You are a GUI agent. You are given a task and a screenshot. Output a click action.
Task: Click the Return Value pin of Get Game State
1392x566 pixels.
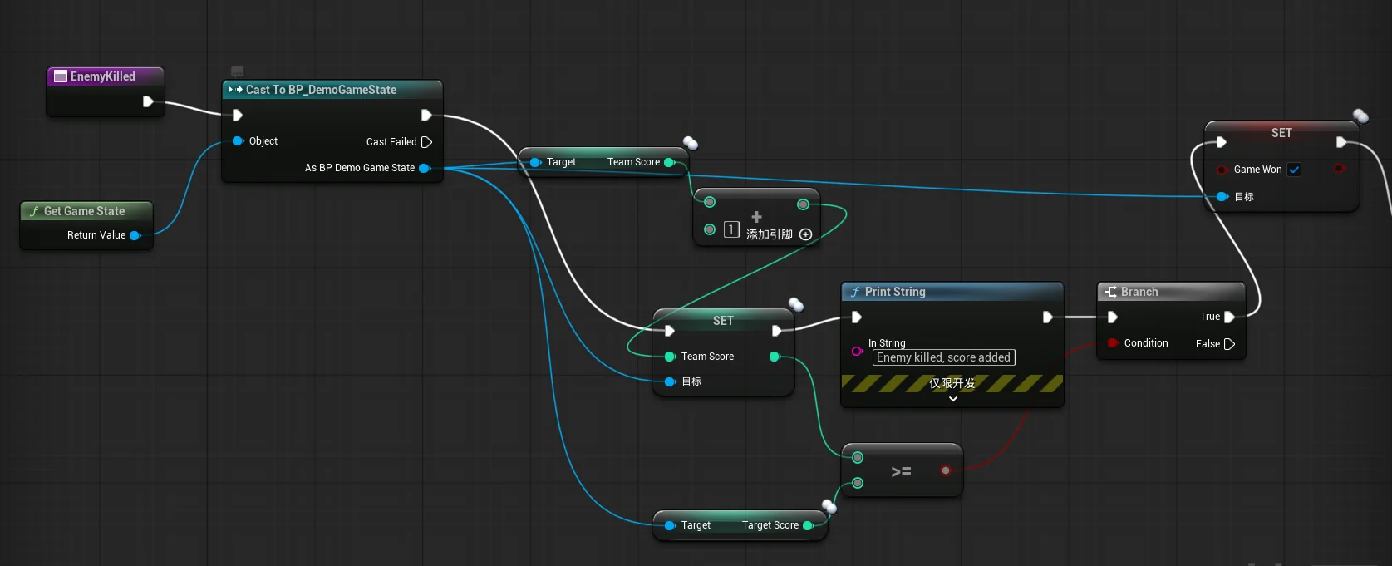[x=135, y=235]
